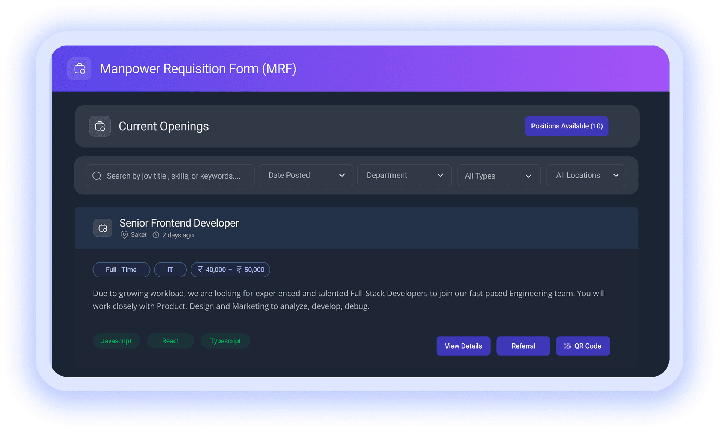719x431 pixels.
Task: Toggle the Full-Time employment type tag
Action: (x=121, y=270)
